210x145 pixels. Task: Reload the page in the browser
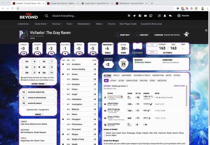pos(12,8)
